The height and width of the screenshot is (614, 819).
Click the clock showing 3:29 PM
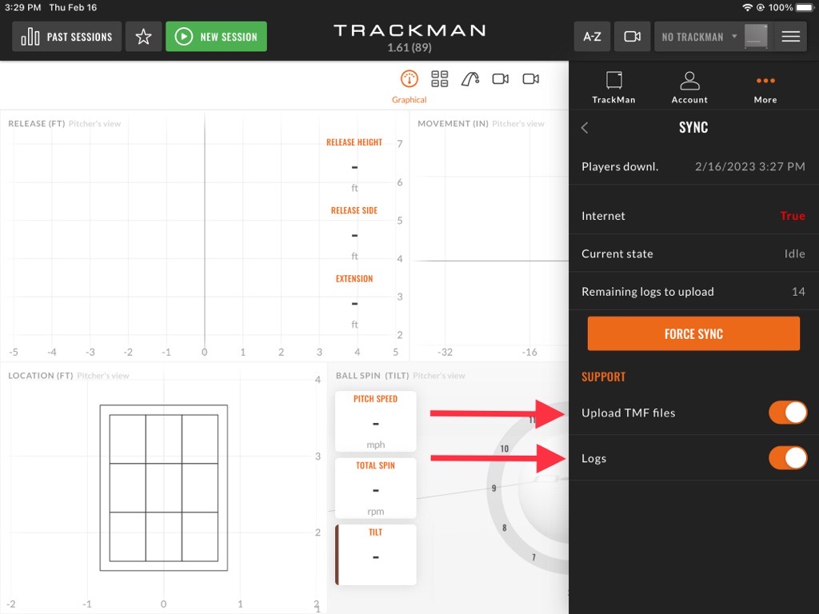[22, 7]
